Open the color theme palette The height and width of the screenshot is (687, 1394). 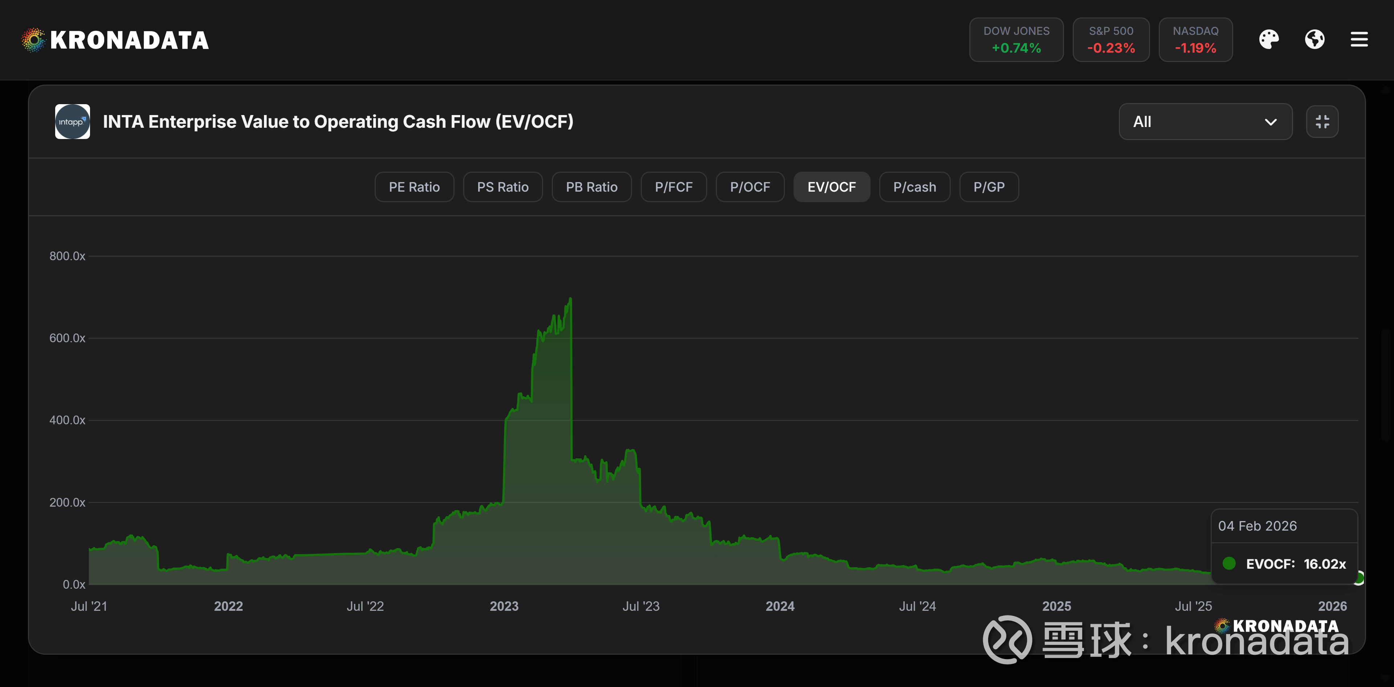tap(1268, 40)
